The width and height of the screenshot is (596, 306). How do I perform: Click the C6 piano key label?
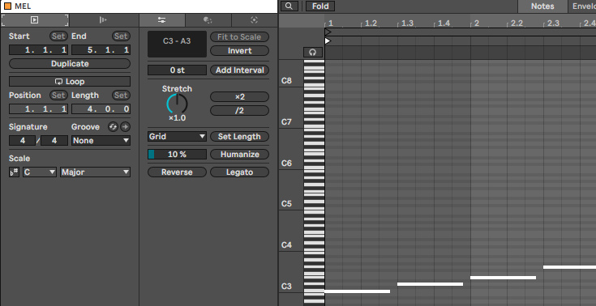tap(286, 164)
